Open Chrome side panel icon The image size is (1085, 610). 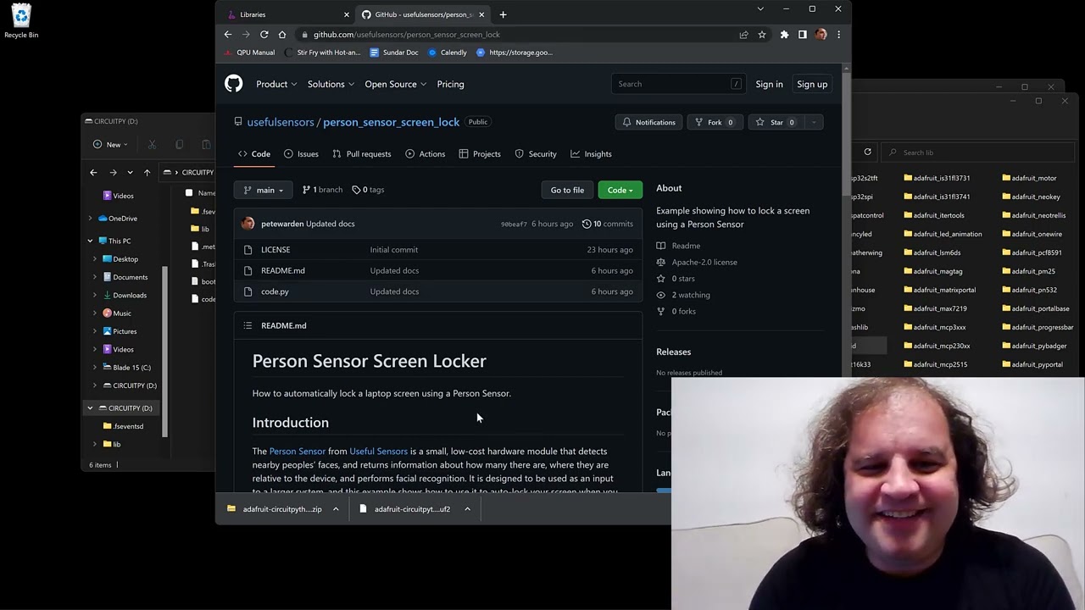click(x=802, y=35)
